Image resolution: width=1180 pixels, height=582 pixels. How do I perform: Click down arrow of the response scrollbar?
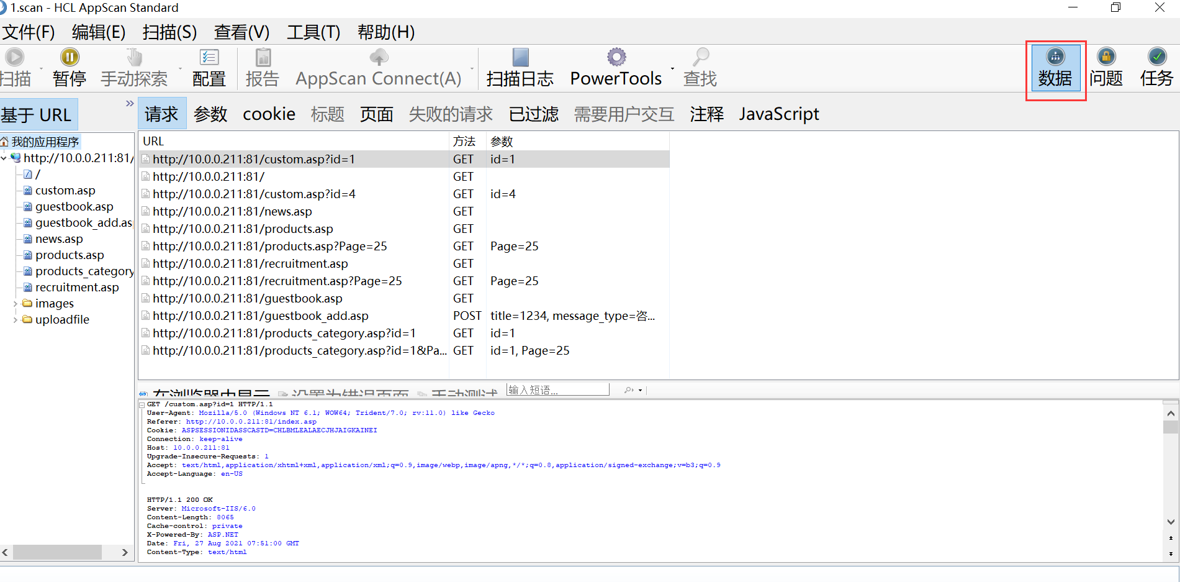point(1171,522)
